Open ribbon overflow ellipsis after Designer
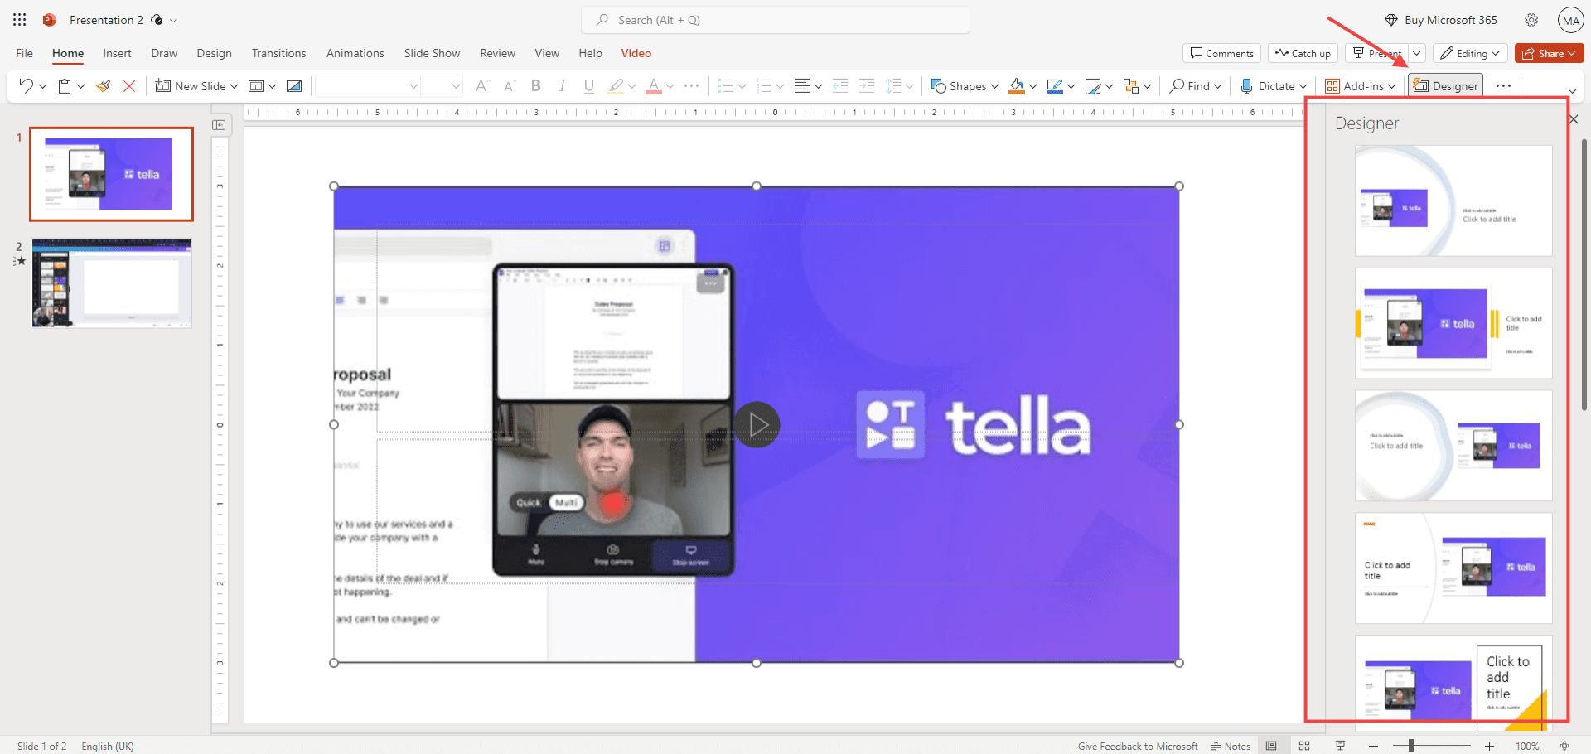This screenshot has width=1591, height=754. pyautogui.click(x=1504, y=85)
